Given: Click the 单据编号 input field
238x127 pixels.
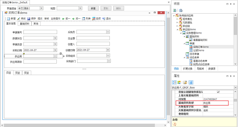Looking at the screenshot, I should 40,32.
